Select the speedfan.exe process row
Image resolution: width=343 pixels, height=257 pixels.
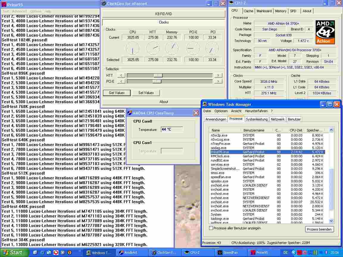click(267, 177)
